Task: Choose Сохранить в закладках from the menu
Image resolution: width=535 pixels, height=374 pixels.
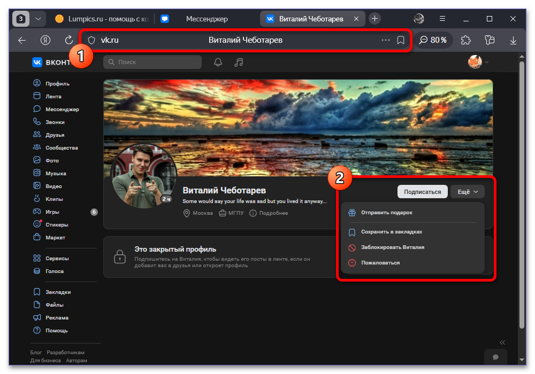Action: pos(412,232)
